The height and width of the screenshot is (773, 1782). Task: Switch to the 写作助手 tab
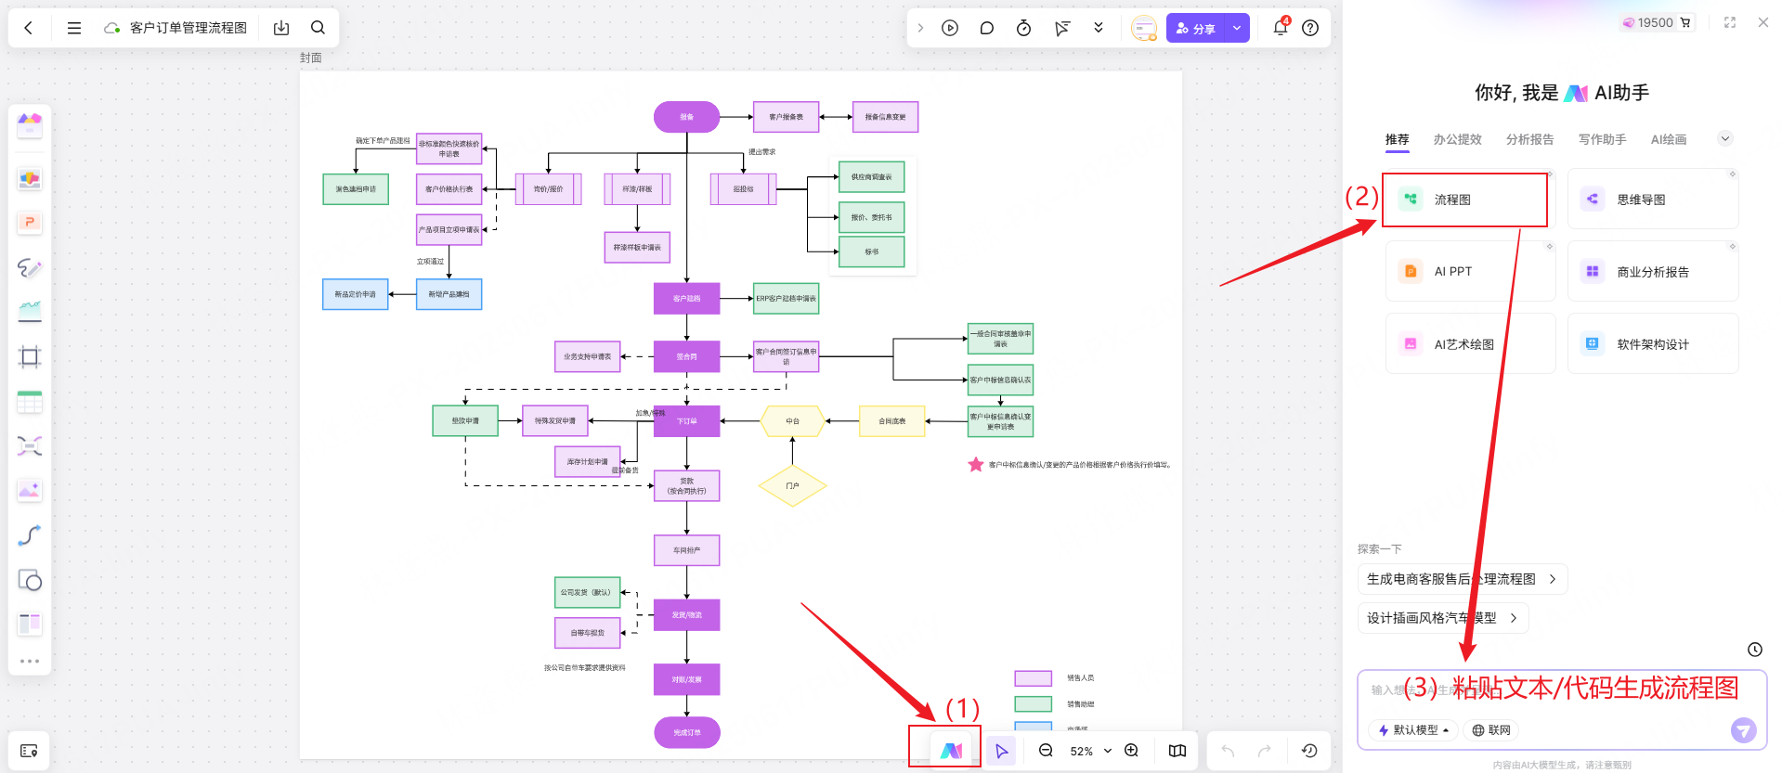1602,139
